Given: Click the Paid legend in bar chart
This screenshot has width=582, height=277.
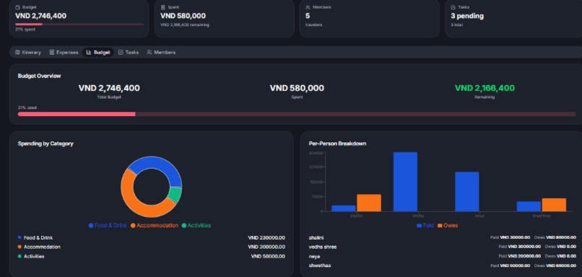Looking at the screenshot, I should click(x=425, y=226).
